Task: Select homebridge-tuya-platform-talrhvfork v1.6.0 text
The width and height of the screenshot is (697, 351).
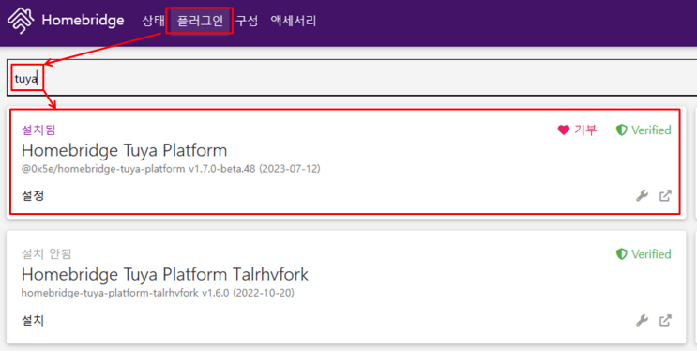Action: (x=158, y=294)
